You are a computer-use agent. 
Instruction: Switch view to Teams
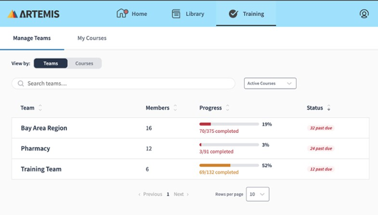coord(51,63)
